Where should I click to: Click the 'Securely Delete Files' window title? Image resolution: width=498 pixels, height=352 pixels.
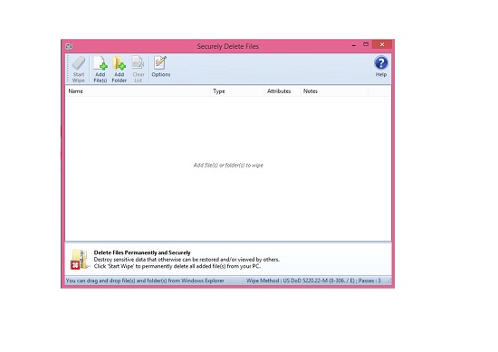coord(227,46)
